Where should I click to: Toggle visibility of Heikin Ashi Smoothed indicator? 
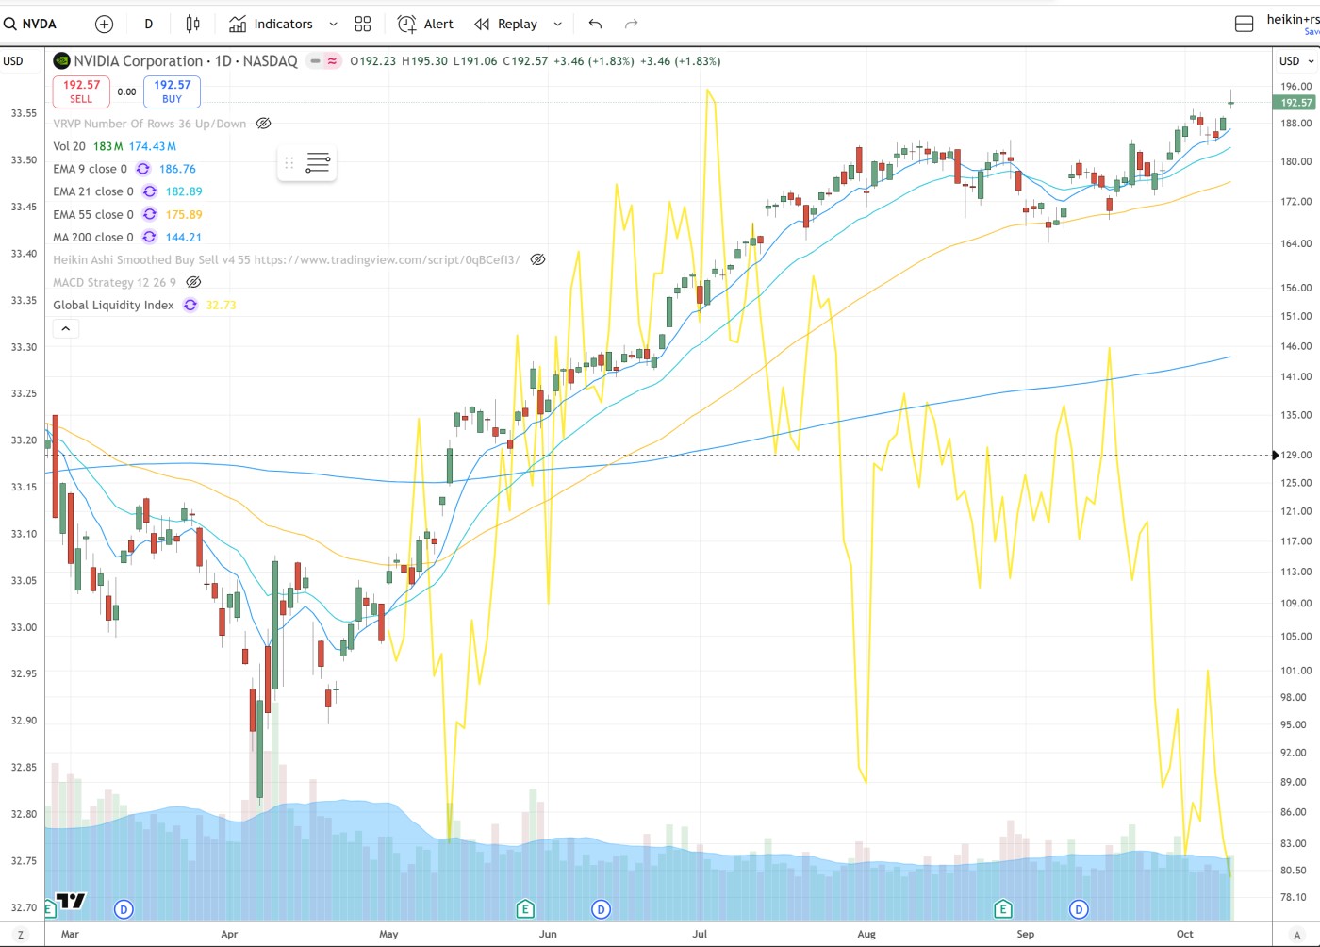537,259
